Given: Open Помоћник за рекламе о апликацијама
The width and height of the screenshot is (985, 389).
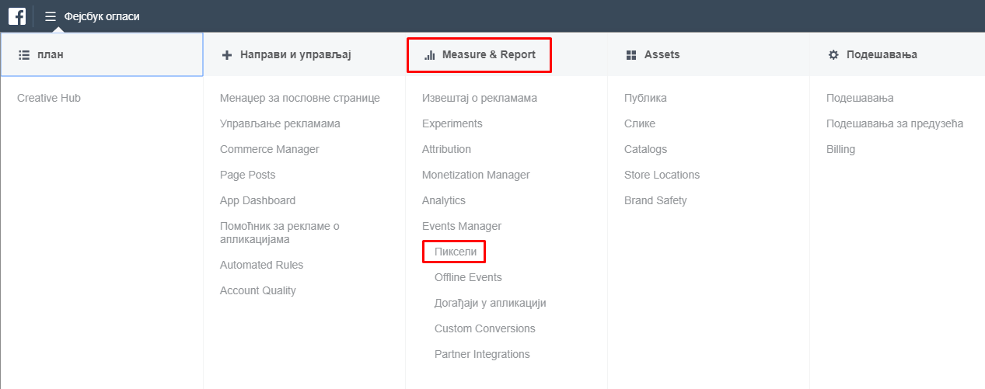Looking at the screenshot, I should pyautogui.click(x=280, y=233).
